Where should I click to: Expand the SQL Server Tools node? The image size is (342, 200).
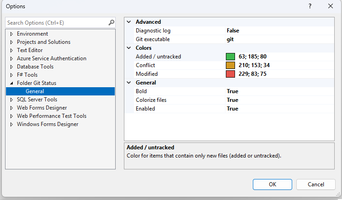pyautogui.click(x=11, y=100)
